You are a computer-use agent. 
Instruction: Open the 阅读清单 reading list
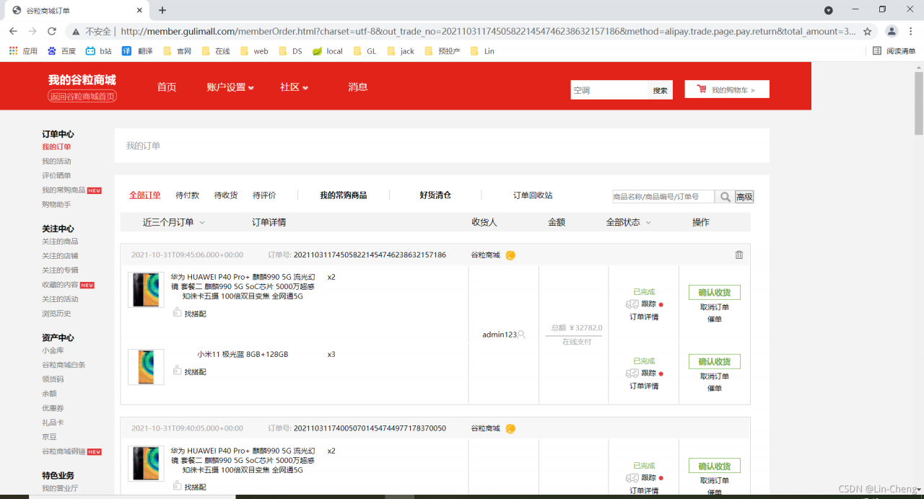click(894, 51)
